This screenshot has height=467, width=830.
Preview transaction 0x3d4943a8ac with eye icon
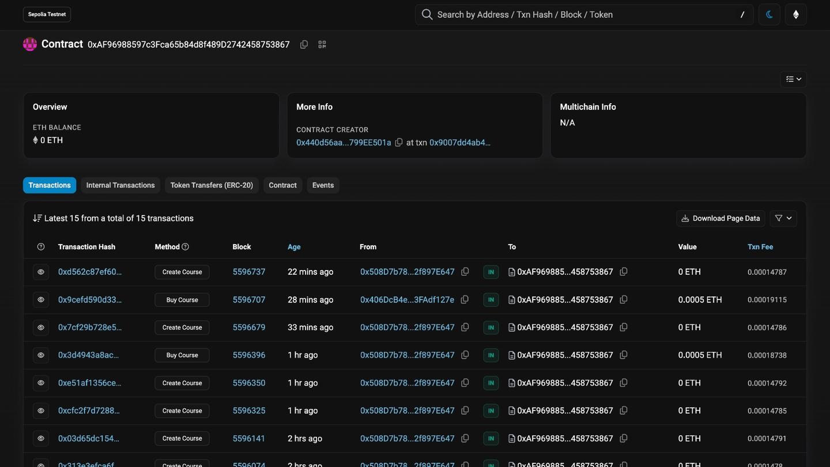point(41,355)
